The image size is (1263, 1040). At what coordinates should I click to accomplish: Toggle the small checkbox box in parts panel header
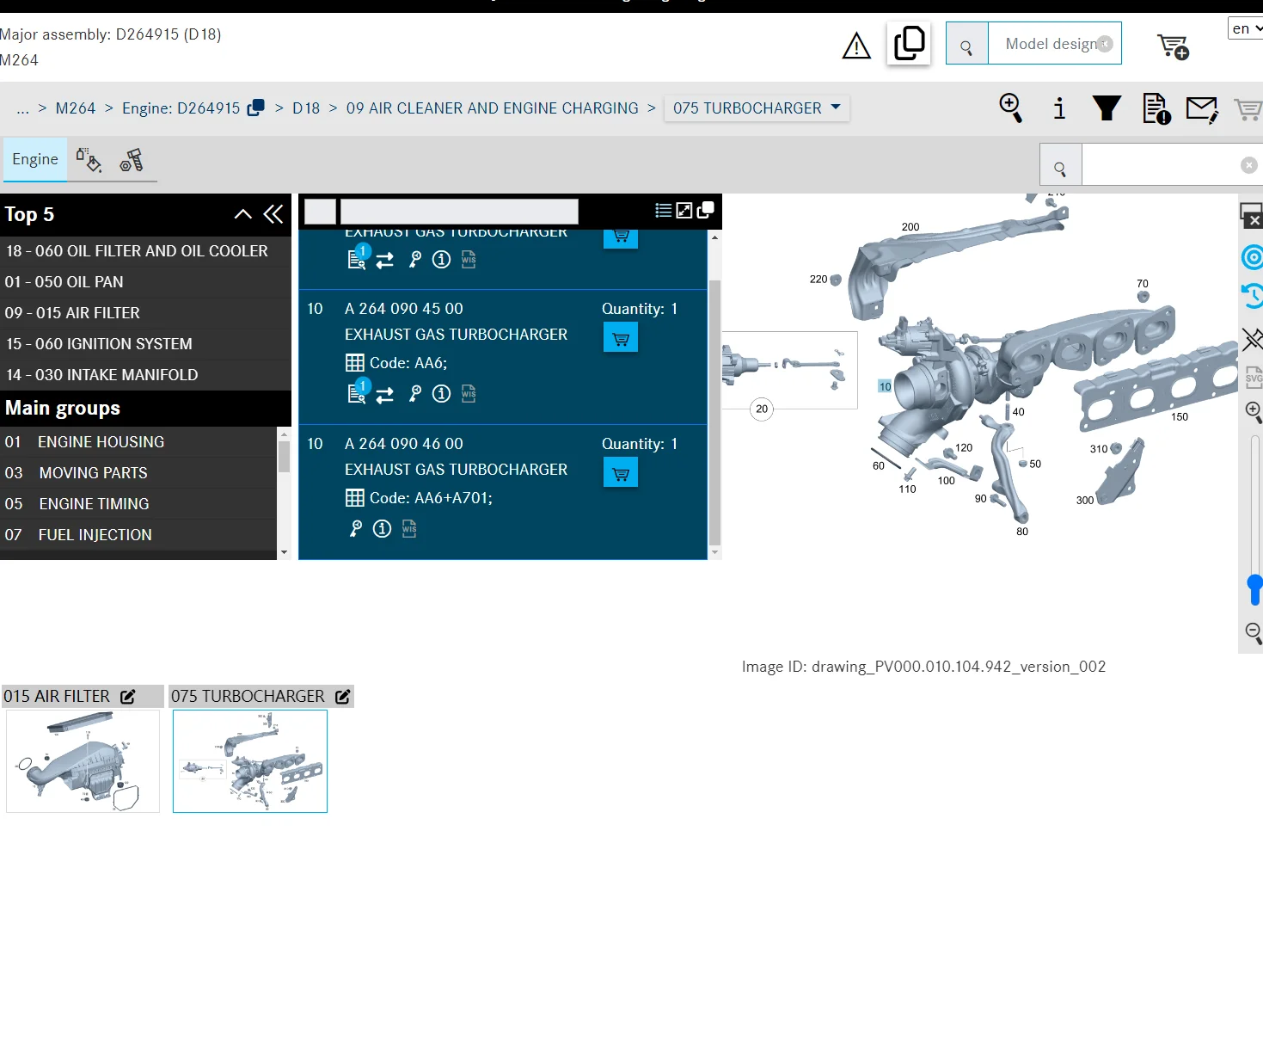320,212
